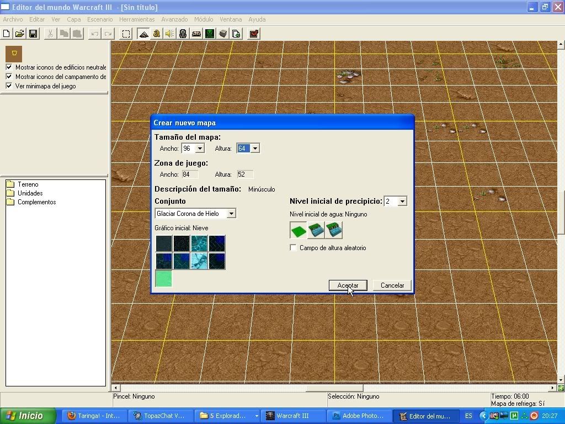This screenshot has height=424, width=565.
Task: Click the Zona de juego Ancho field
Action: [190, 174]
